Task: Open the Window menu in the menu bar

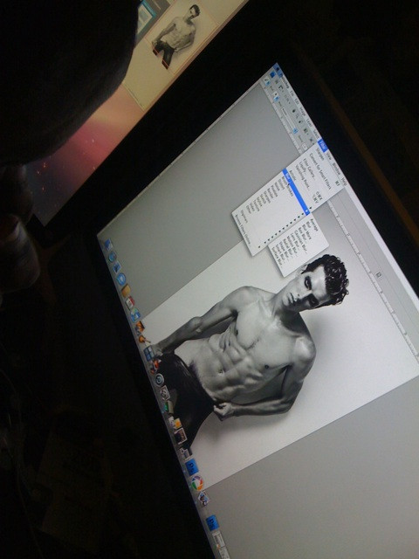Action: coord(337,169)
